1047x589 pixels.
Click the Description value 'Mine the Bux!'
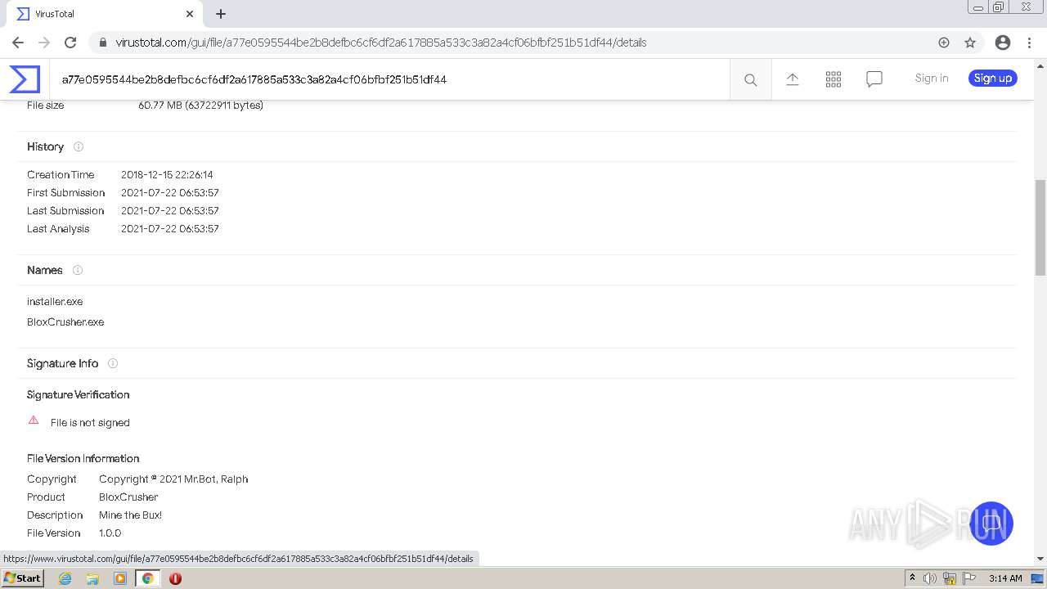tap(130, 515)
